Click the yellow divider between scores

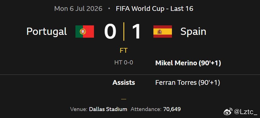(x=124, y=31)
